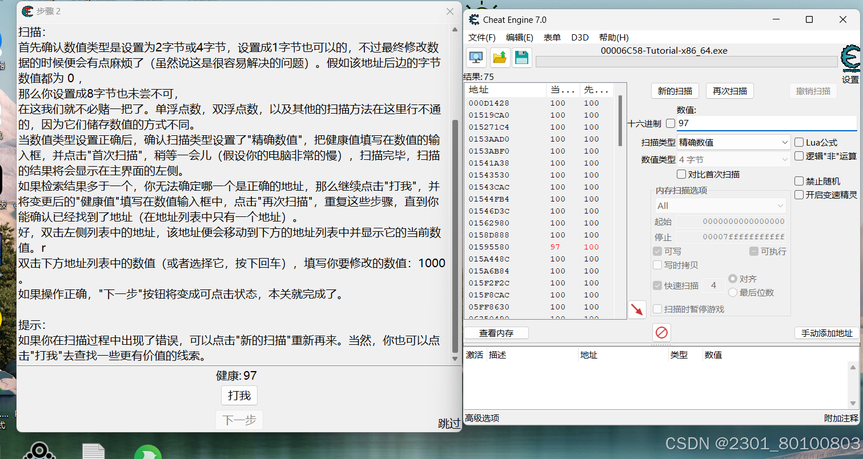
Task: Click 高级选项 in the status bar
Action: 482,418
